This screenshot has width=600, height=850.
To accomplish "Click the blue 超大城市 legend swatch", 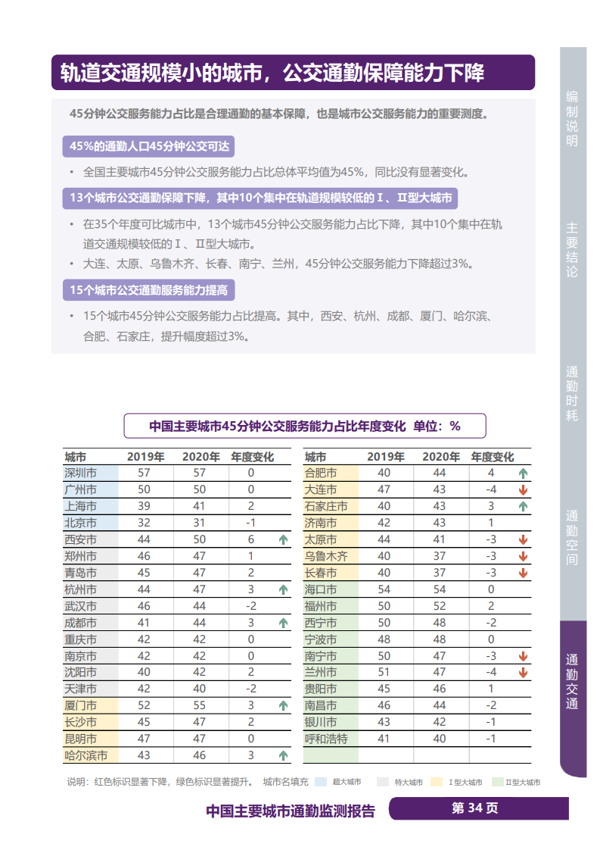I will tap(321, 782).
